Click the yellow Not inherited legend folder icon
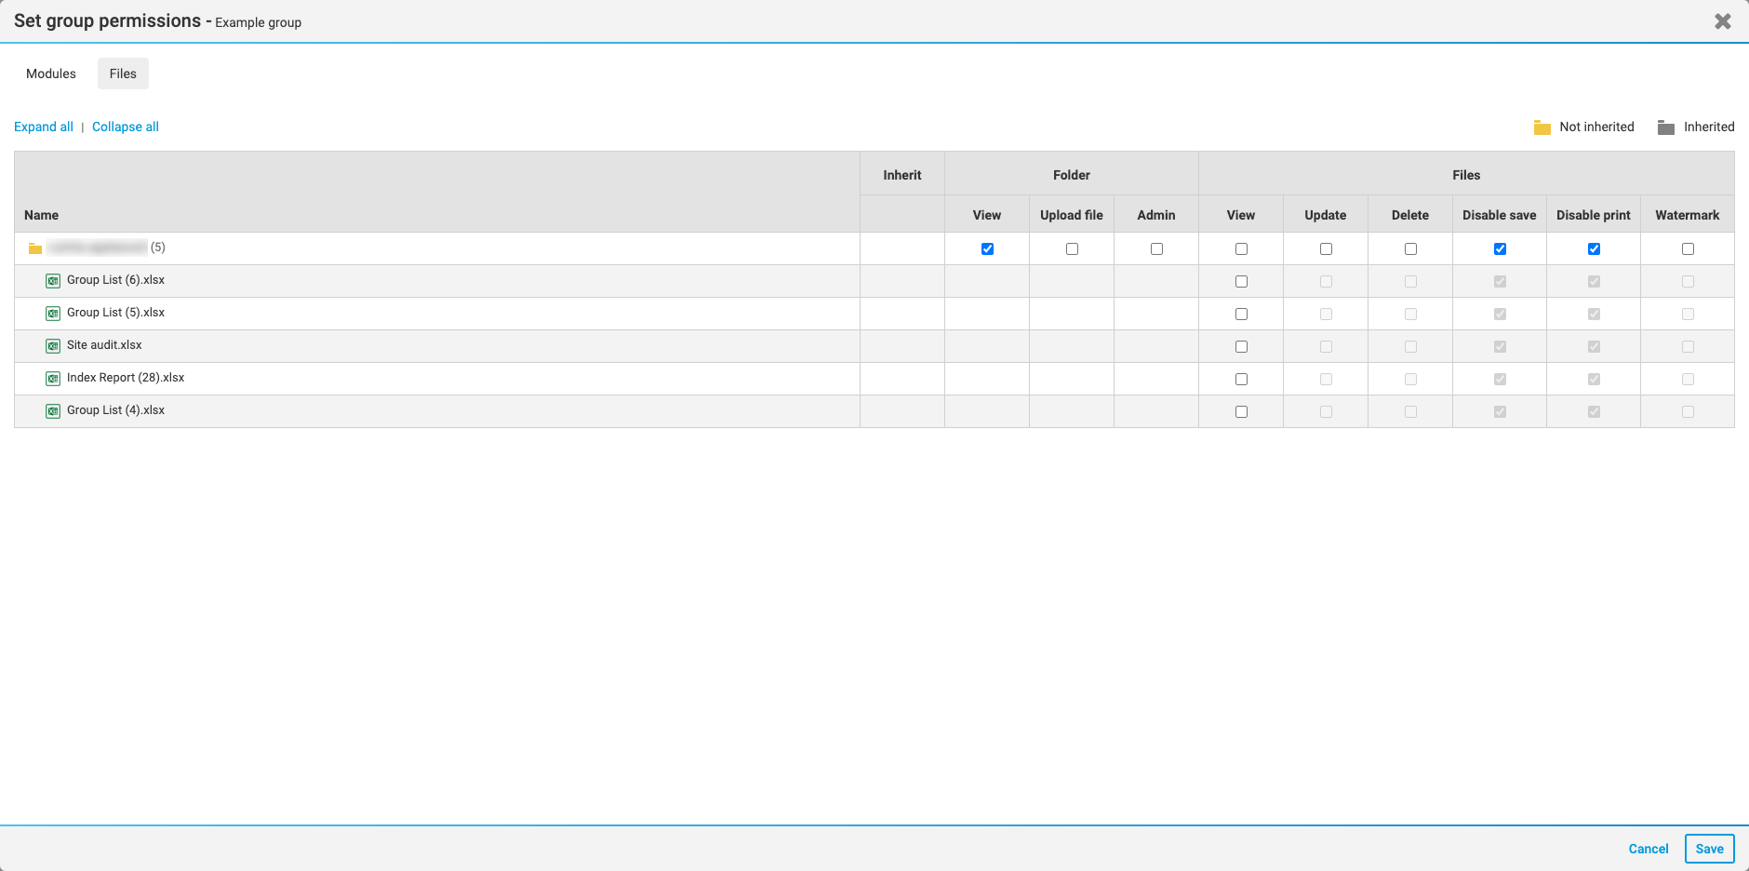Screen dimensions: 1749x871 [x=1542, y=127]
